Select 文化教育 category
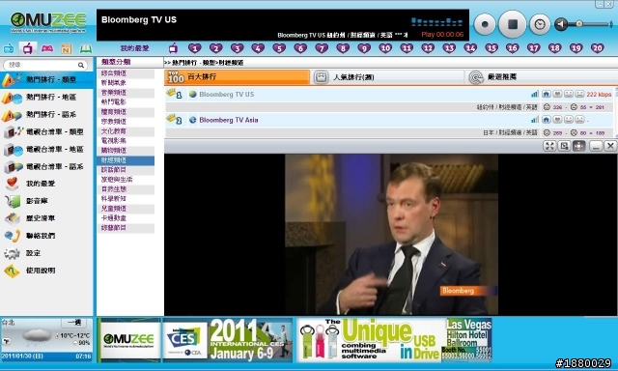The image size is (618, 371). point(126,131)
